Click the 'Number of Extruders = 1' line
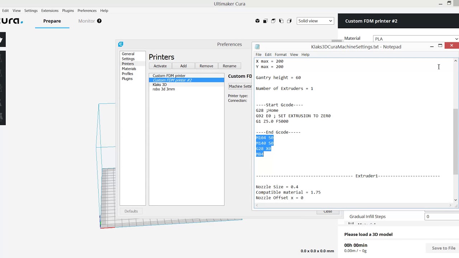Viewport: 459px width, 258px height. pyautogui.click(x=284, y=89)
